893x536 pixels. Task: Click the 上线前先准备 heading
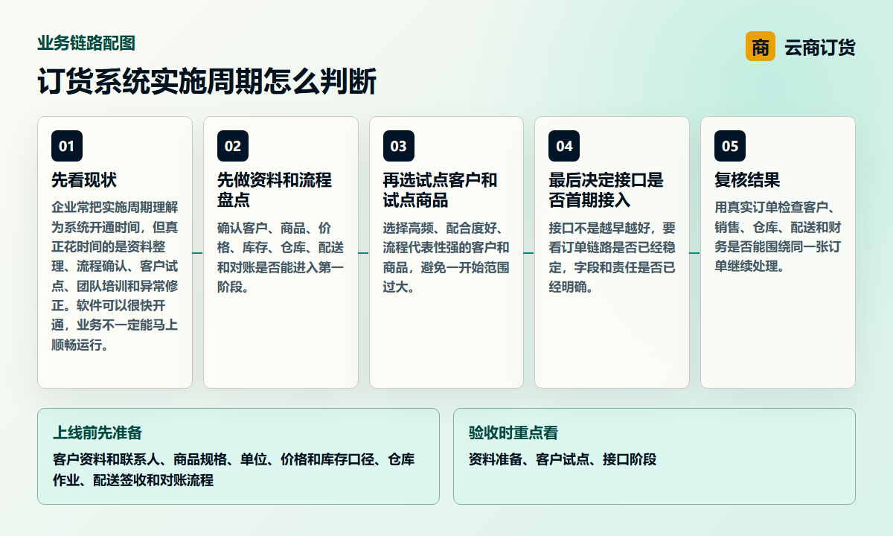tap(97, 433)
